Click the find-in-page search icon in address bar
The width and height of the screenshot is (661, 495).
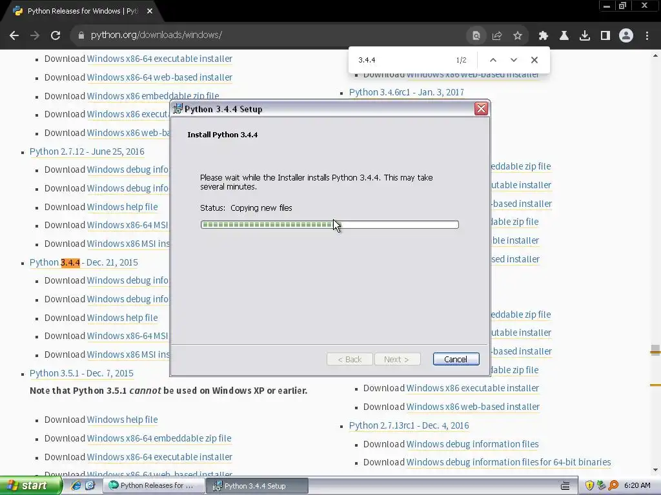[x=476, y=36]
